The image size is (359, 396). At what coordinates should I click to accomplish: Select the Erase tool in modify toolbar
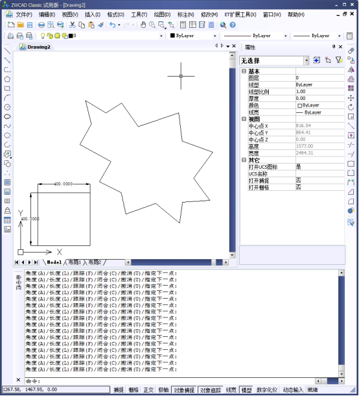pos(351,51)
